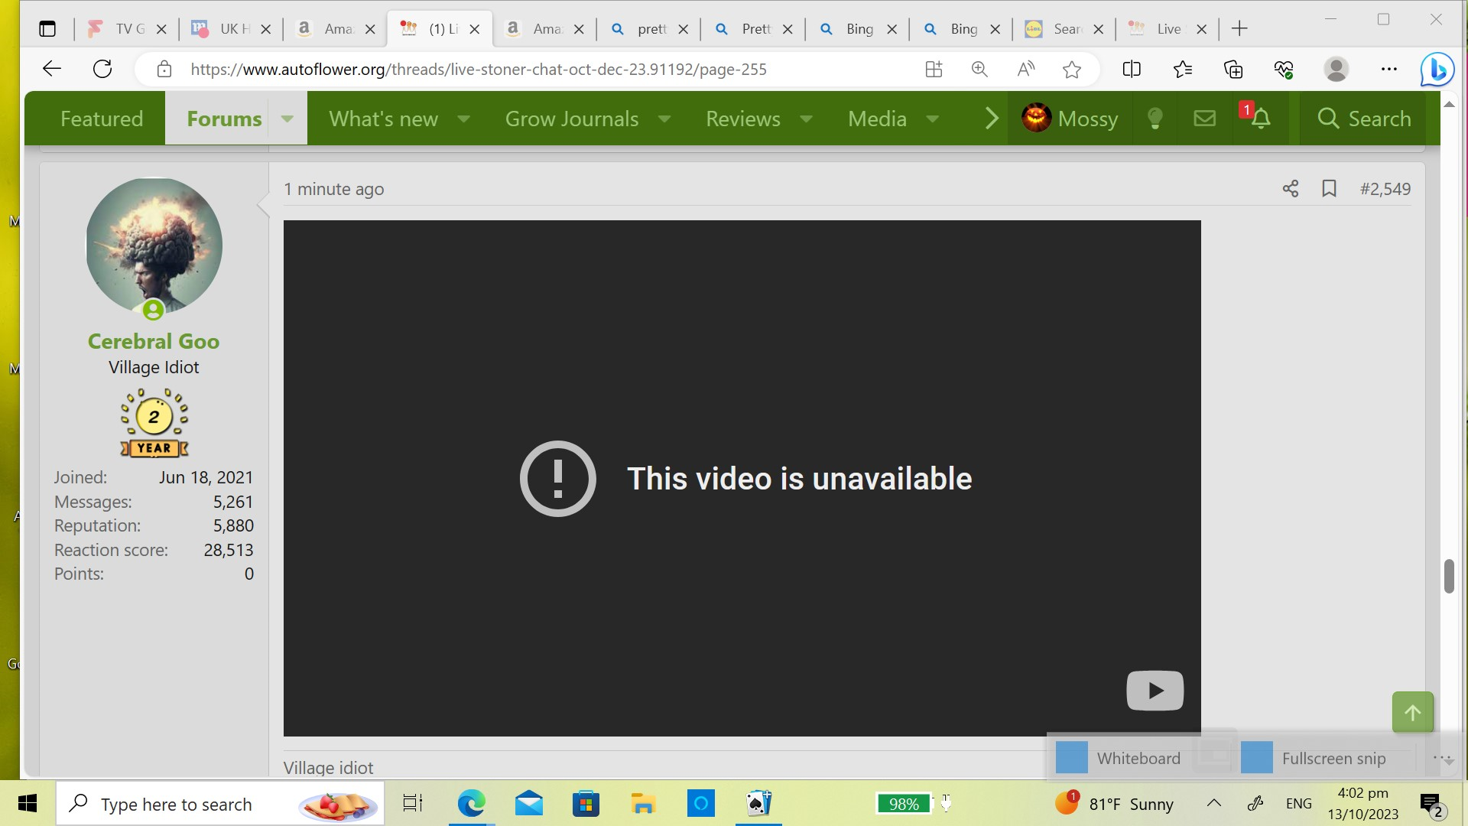The height and width of the screenshot is (826, 1468).
Task: Open a new browser tab
Action: coord(1239,29)
